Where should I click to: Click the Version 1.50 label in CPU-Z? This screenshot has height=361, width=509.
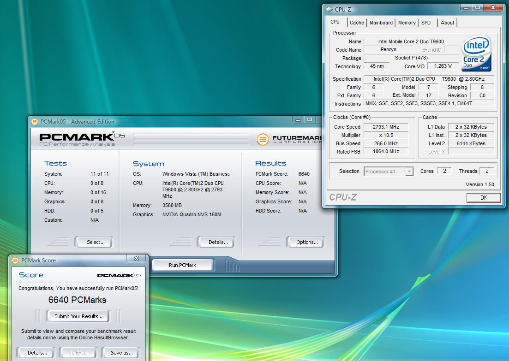(480, 184)
